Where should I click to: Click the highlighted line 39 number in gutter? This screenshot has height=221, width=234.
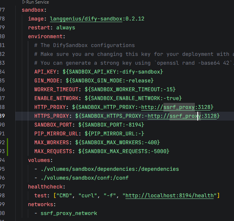[x=2, y=116]
